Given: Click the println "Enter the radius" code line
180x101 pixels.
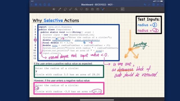Looking at the screenshot, I should pyautogui.click(x=77, y=37).
